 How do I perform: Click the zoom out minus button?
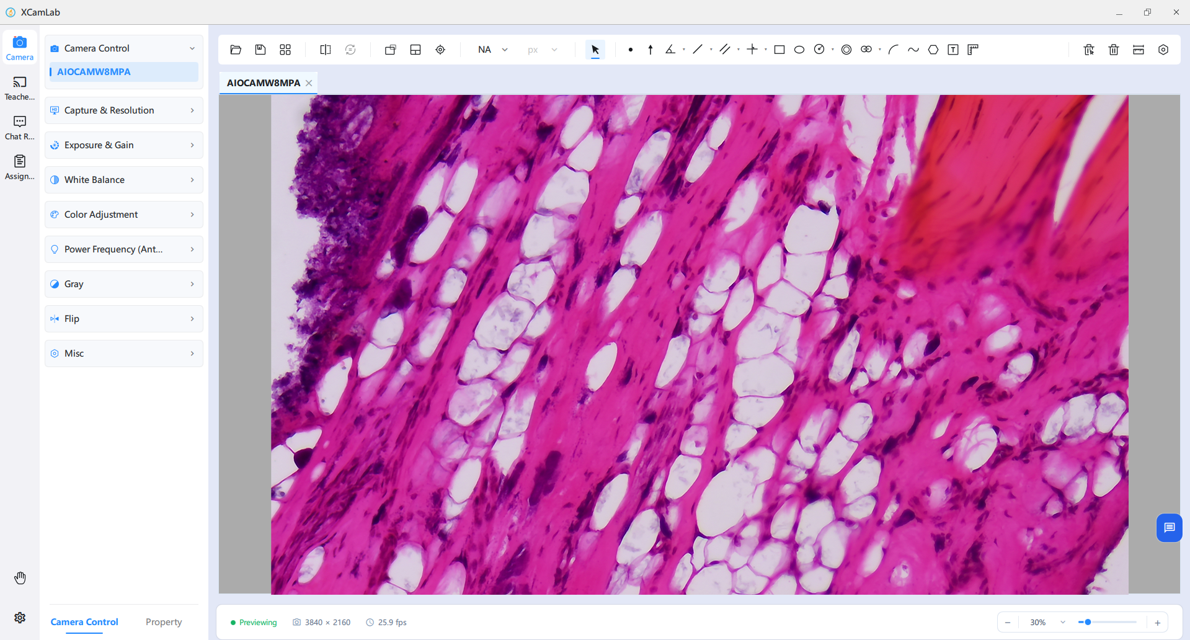tap(1008, 622)
